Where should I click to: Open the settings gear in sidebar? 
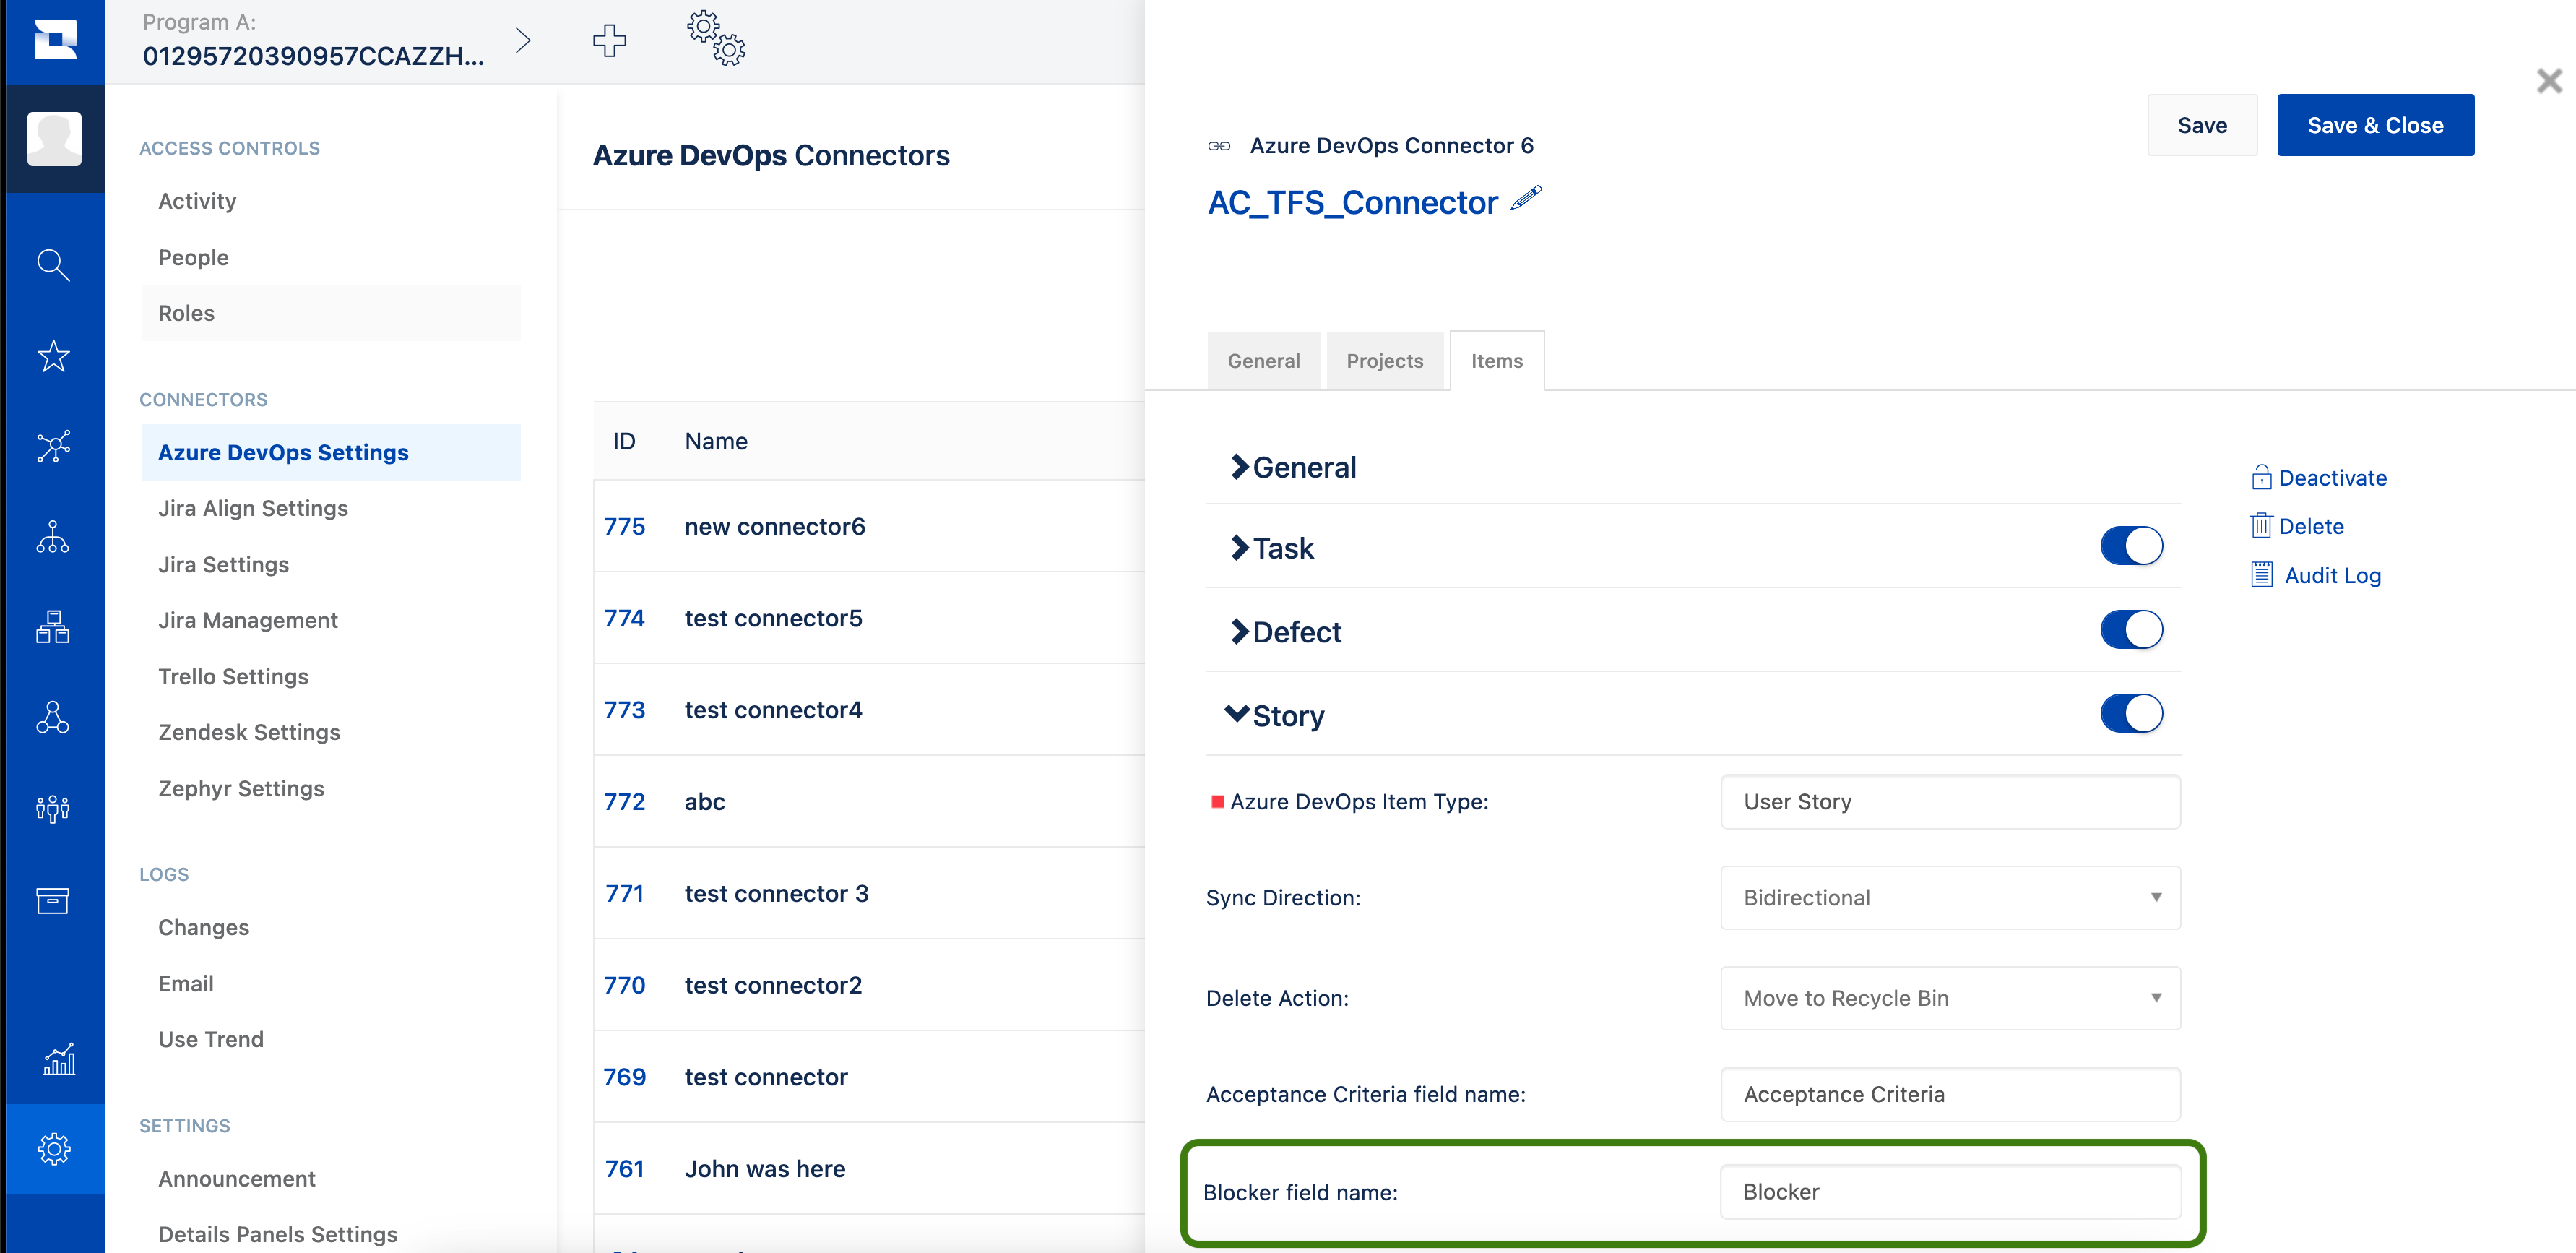[54, 1149]
